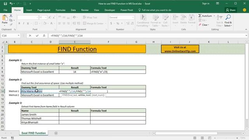Click the Increase Font Size icon

49,17
